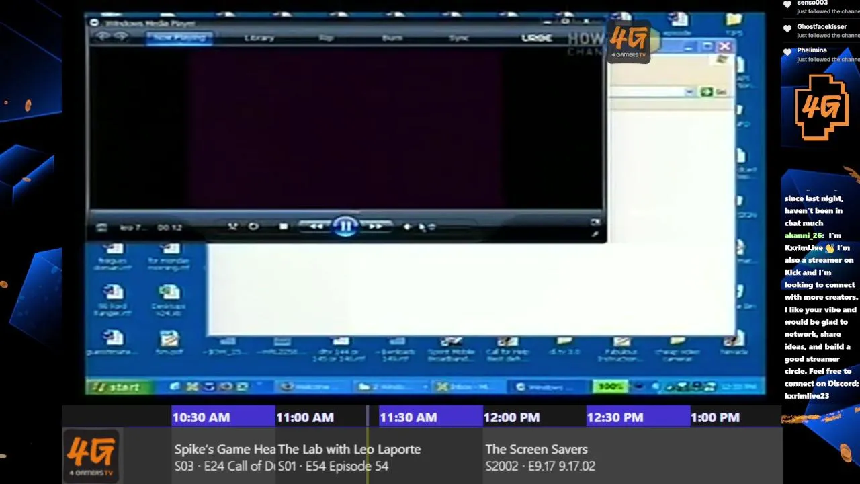Select the Sprint Mobile Broadband desktop shortcut
This screenshot has height=484, width=860.
451,350
